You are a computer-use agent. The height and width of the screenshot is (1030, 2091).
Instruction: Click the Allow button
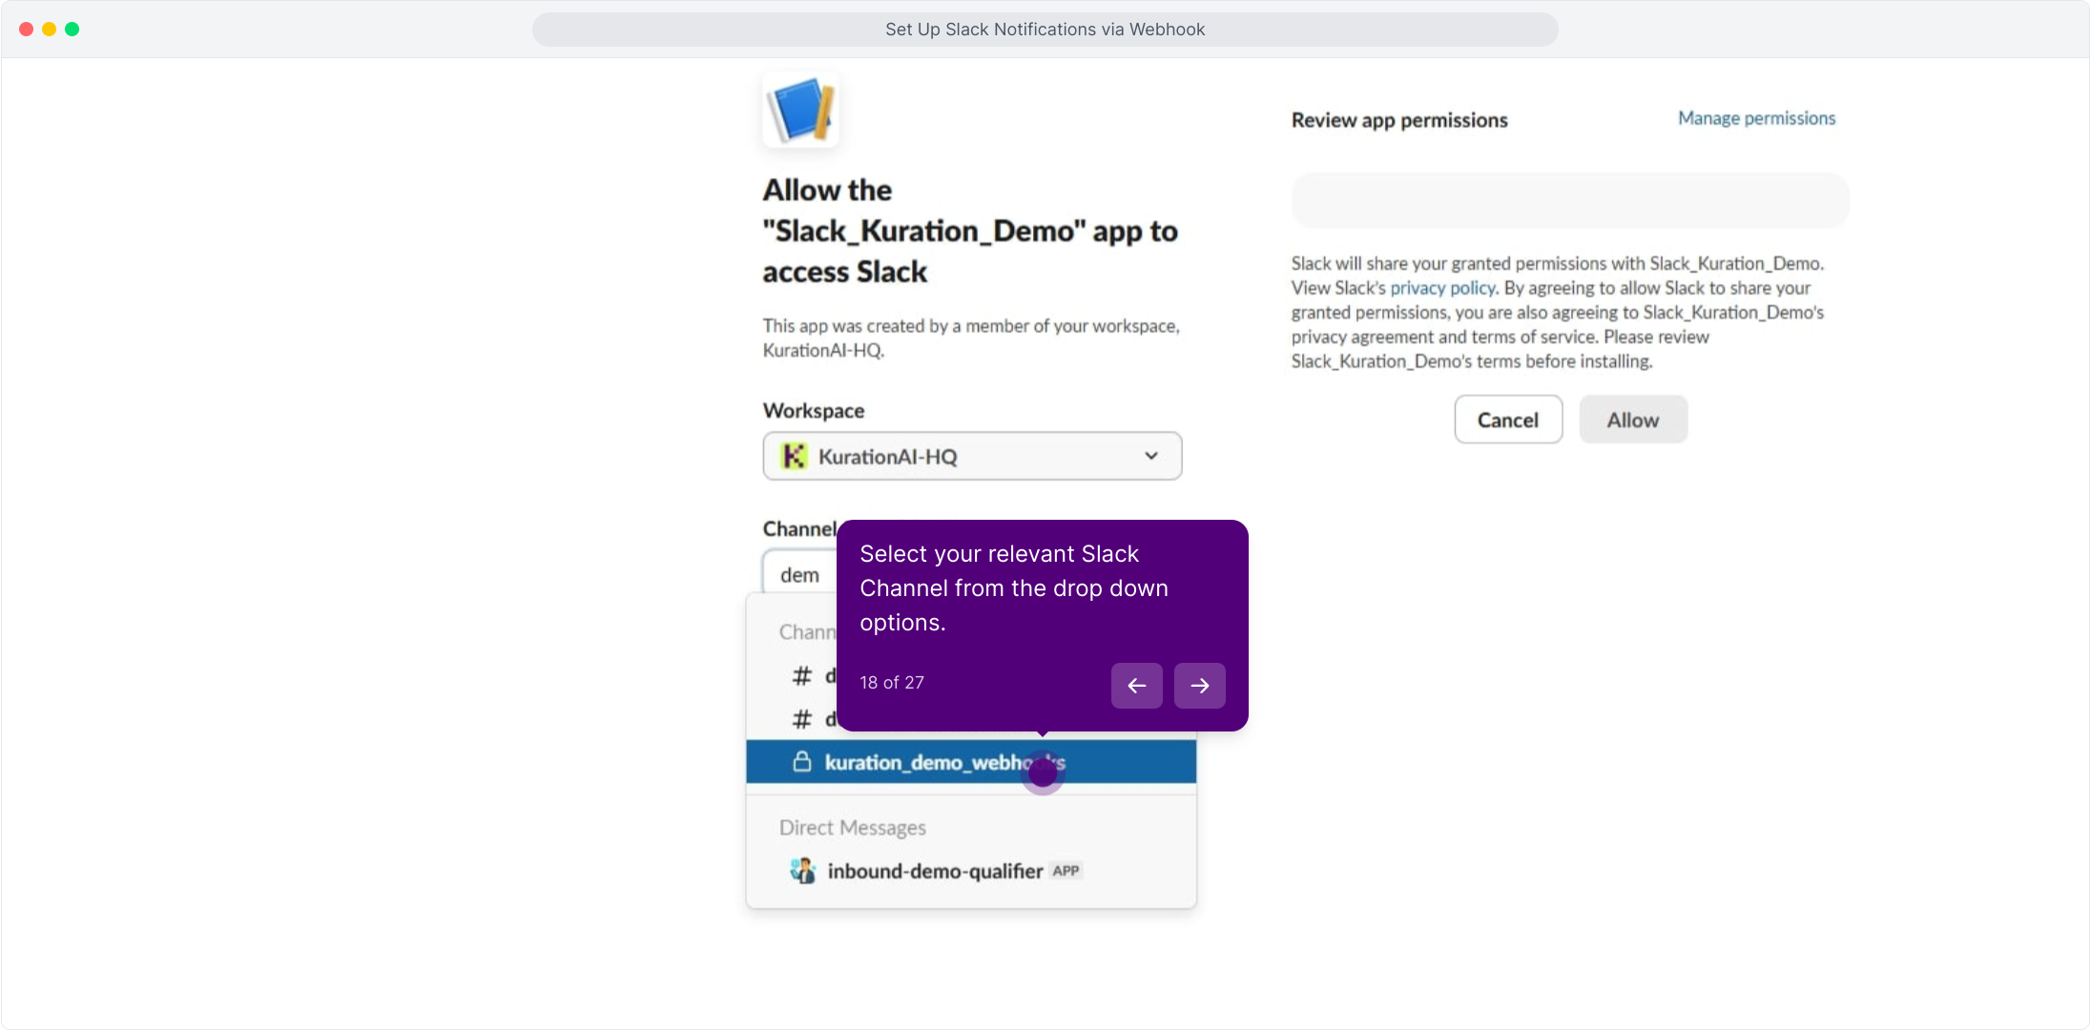[x=1633, y=420]
